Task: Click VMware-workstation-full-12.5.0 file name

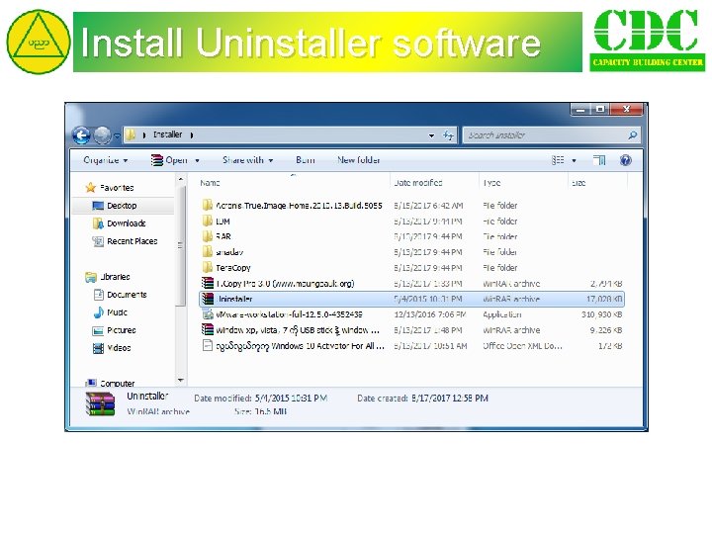Action: pos(289,314)
